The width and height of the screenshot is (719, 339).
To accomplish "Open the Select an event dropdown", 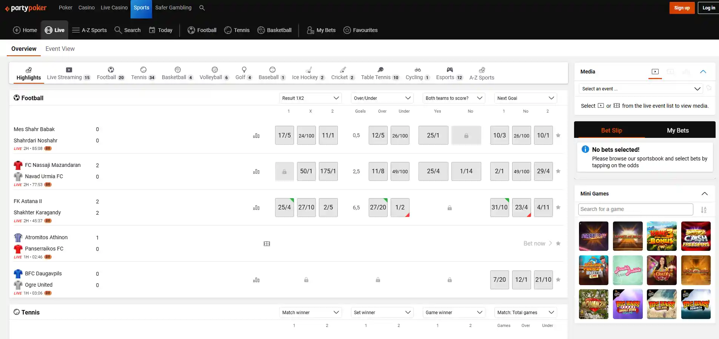I will tap(641, 89).
